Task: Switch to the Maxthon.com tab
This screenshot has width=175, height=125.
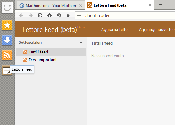Action: coord(51,6)
